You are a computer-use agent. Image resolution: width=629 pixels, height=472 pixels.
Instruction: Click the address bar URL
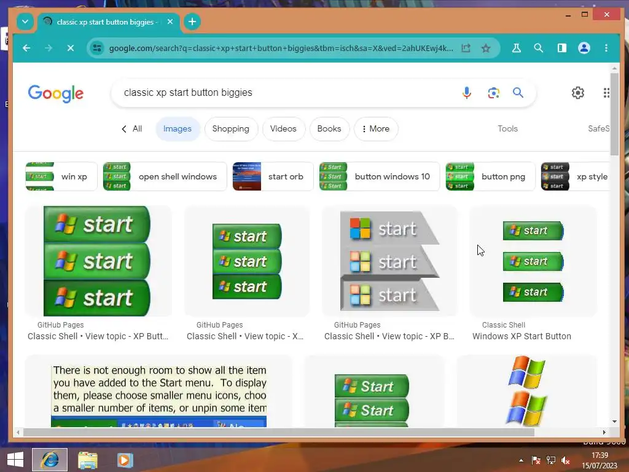(281, 48)
